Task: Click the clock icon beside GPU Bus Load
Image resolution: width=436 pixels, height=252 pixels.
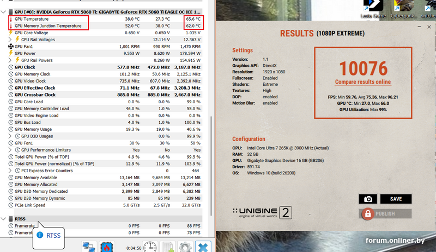Action: [11, 122]
